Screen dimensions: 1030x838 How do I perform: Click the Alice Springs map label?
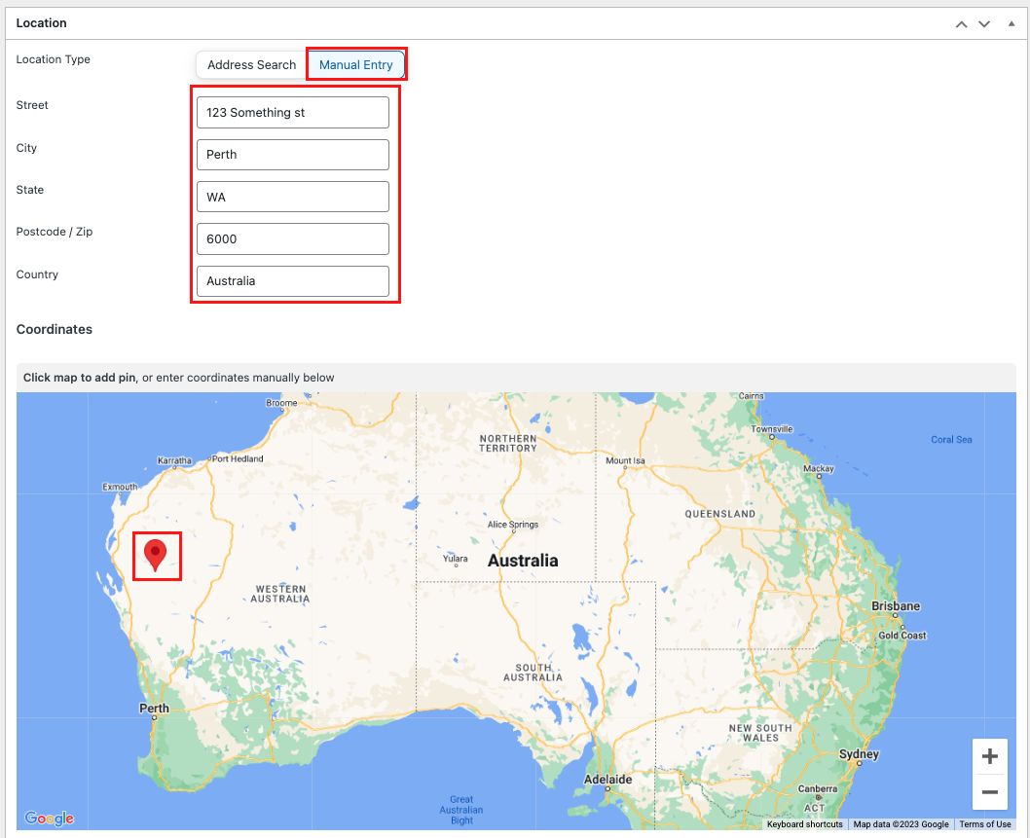[x=512, y=525]
